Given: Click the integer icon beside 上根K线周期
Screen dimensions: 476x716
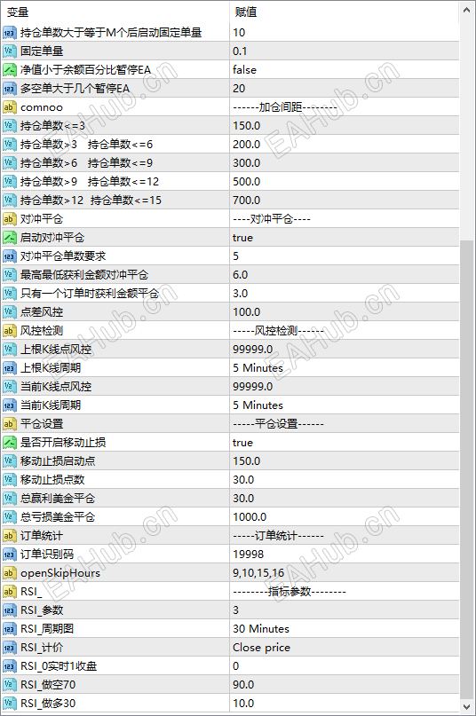Looking at the screenshot, I should tap(10, 368).
